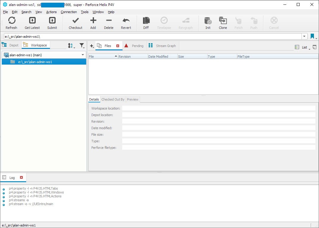Sort by the Size column header

coord(192,57)
